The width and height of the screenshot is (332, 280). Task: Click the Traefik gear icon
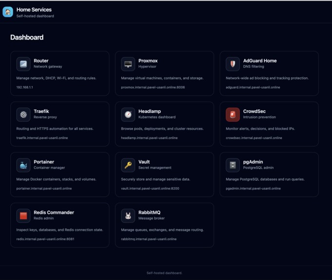tap(23, 114)
